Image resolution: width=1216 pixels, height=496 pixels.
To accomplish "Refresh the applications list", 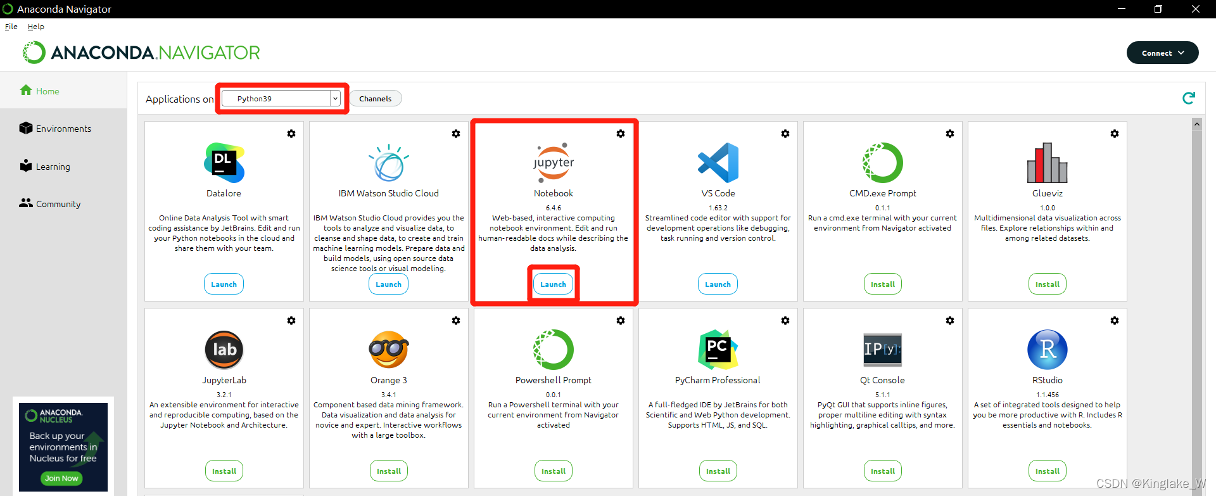I will point(1189,98).
